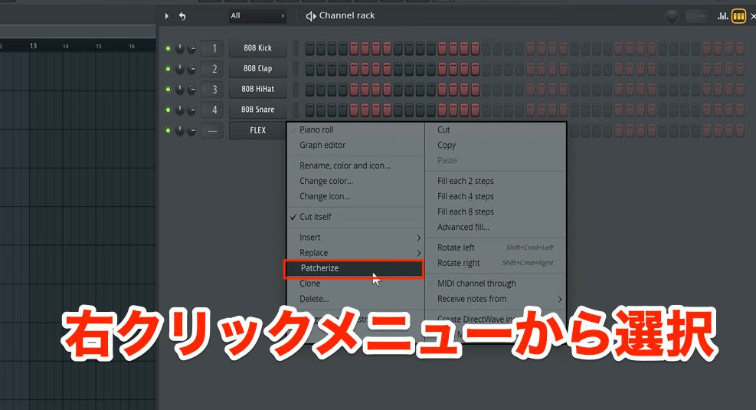Viewport: 756px width, 410px height.
Task: Mute the 808 Kick channel green LED
Action: click(168, 48)
